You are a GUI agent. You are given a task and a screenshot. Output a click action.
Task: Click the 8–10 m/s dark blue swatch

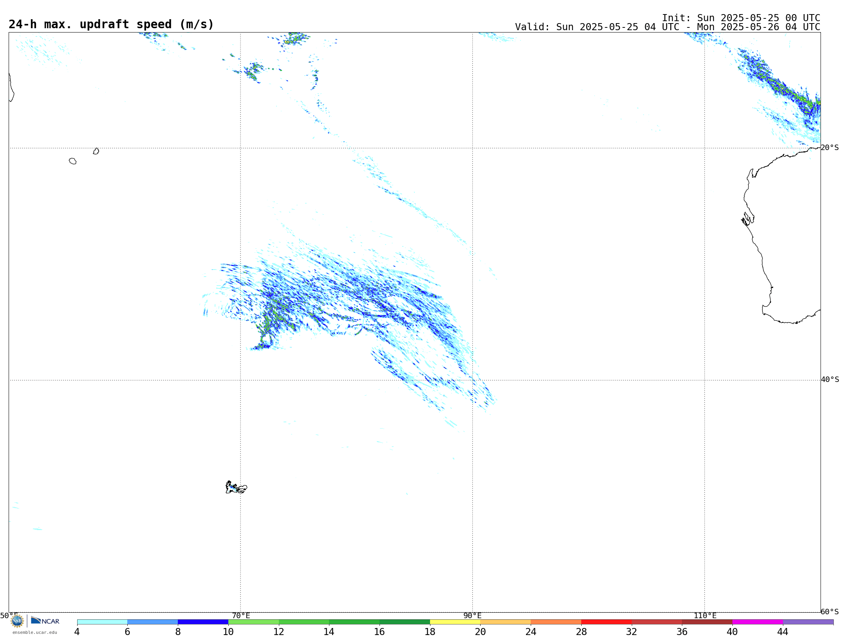click(x=203, y=622)
